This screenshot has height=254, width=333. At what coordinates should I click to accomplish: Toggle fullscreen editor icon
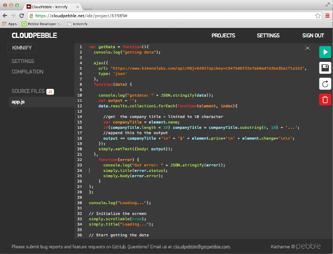(x=308, y=48)
